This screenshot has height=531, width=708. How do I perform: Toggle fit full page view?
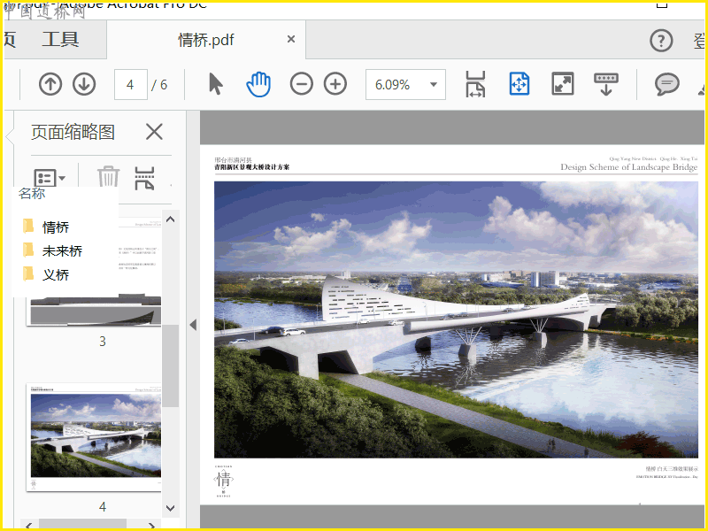pyautogui.click(x=519, y=84)
